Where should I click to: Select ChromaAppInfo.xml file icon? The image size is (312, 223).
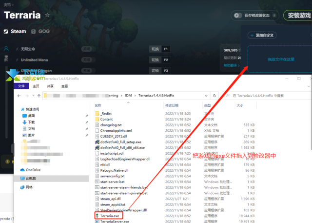[x=97, y=130]
